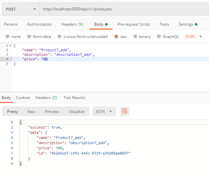Open the Visualize response view
Viewport: 209px width, 173px height.
tap(77, 112)
